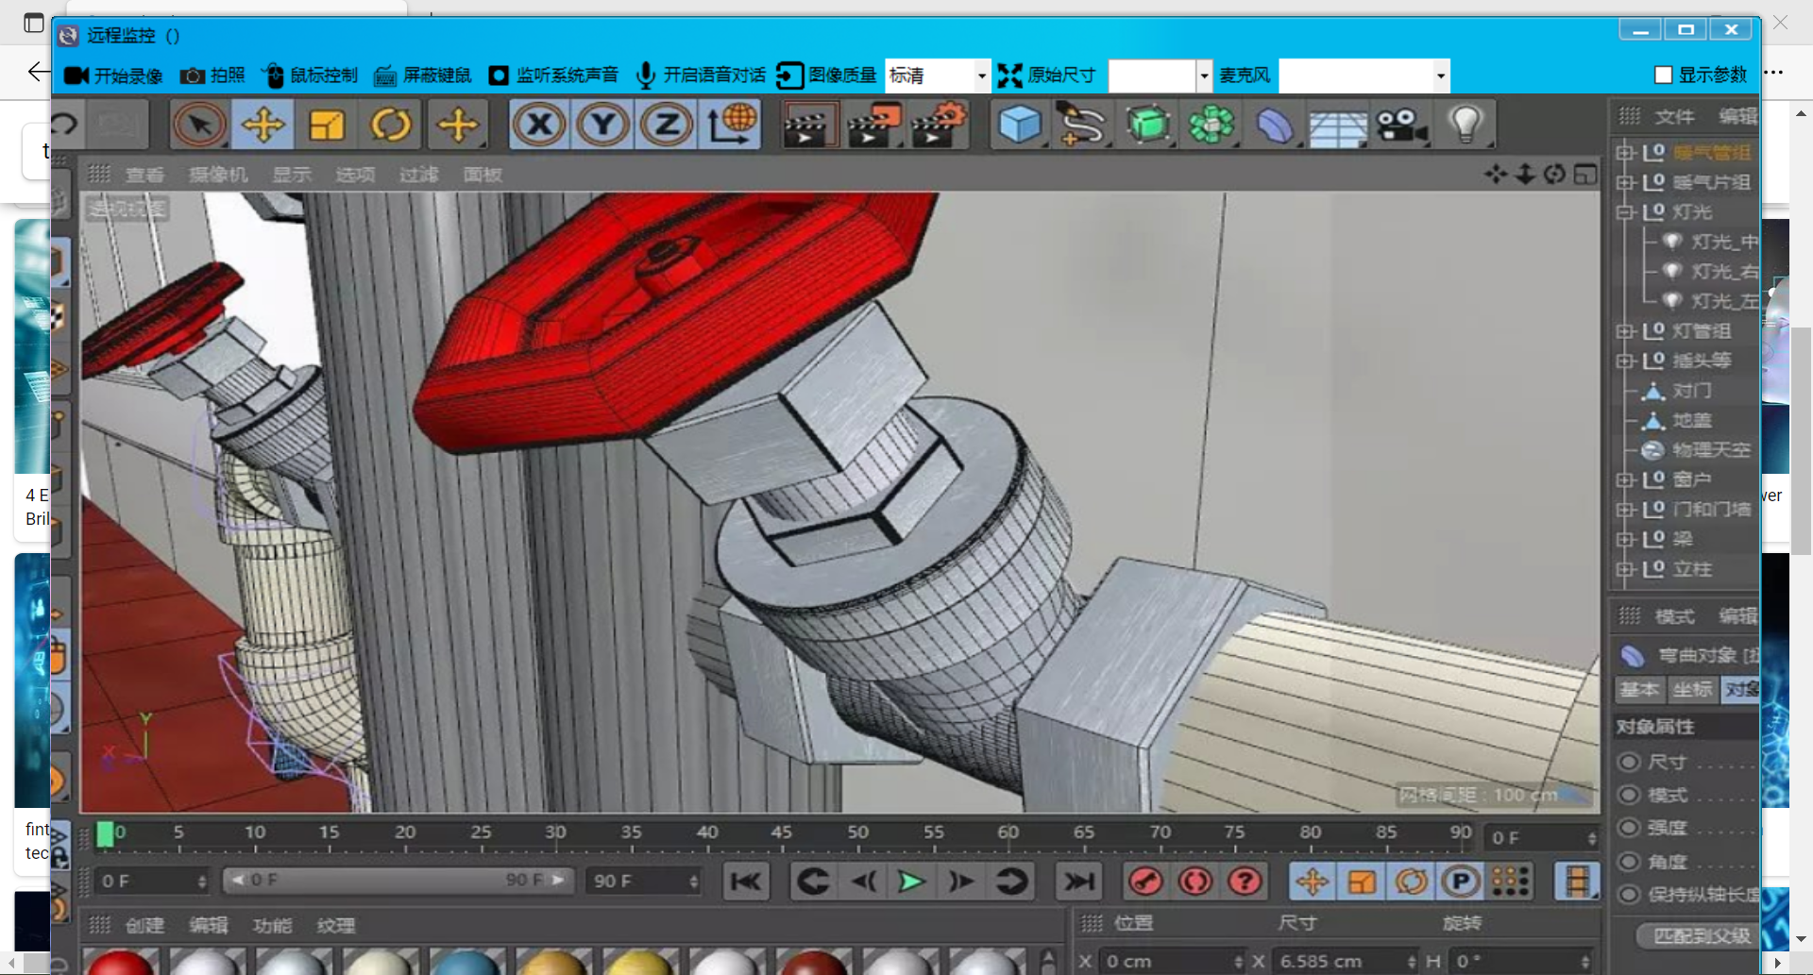Select the red material swatch
The width and height of the screenshot is (1813, 975).
coord(119,963)
